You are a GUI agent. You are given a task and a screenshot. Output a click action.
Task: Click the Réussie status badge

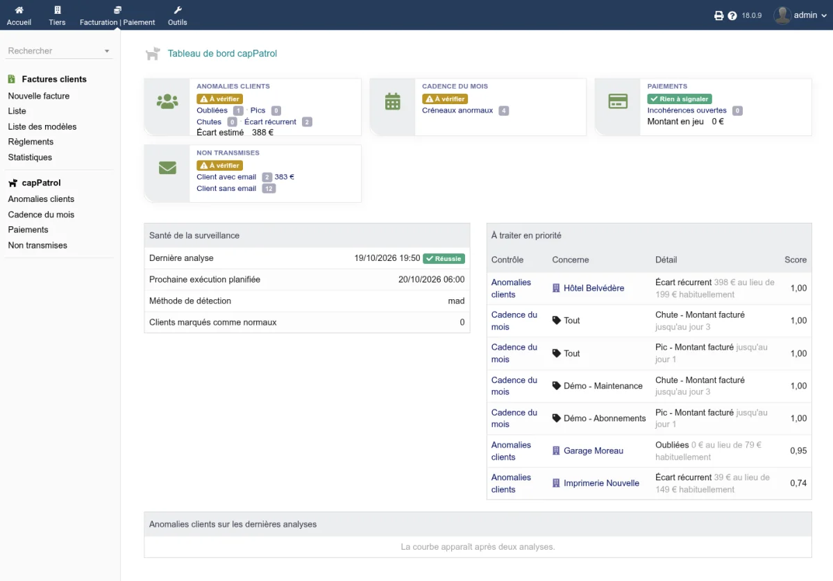[444, 258]
